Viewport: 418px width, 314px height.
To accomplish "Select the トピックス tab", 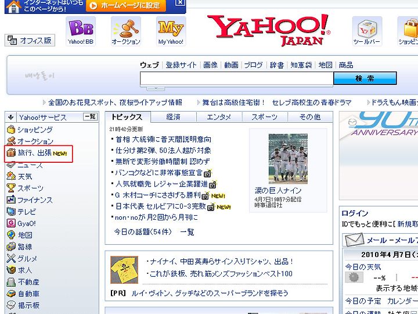I will [x=127, y=117].
